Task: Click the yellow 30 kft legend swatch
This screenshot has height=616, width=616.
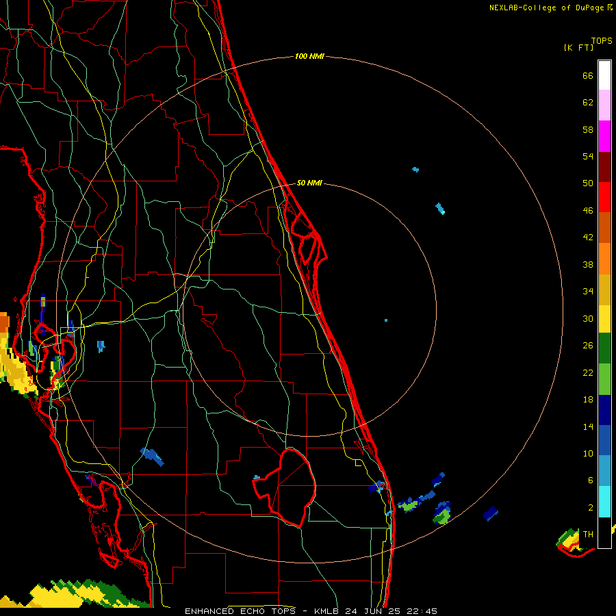Action: click(x=604, y=319)
